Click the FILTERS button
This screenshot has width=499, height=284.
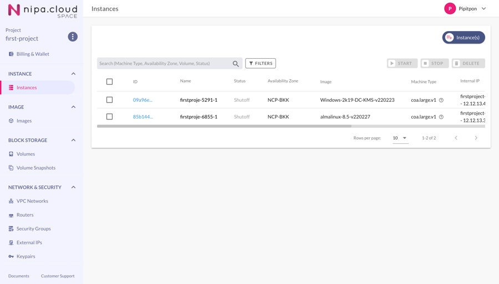click(261, 64)
